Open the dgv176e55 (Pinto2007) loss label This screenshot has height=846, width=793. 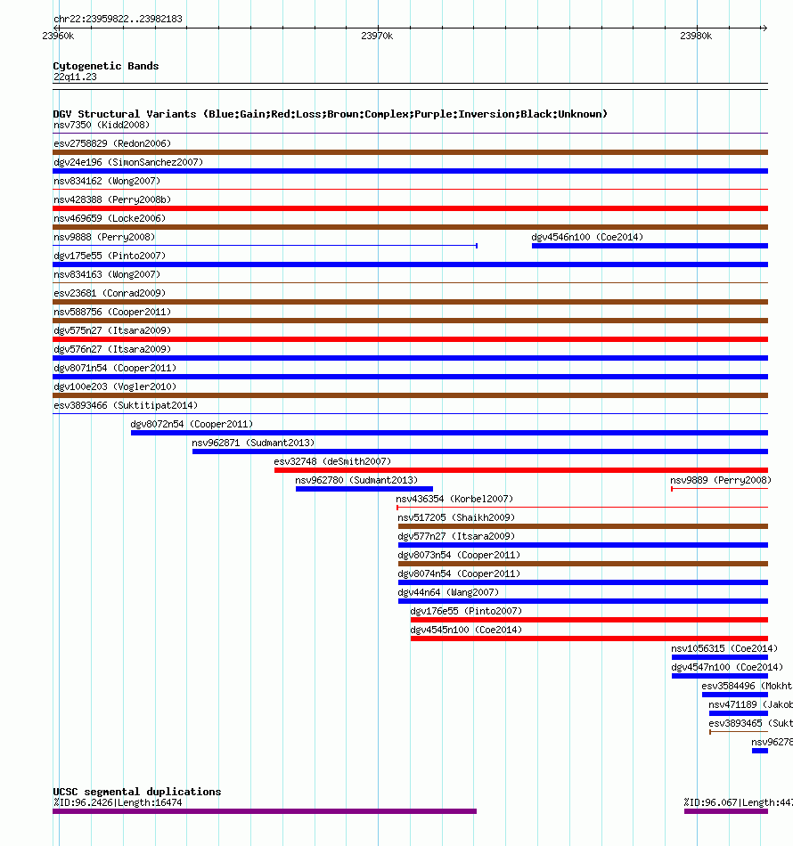point(466,611)
